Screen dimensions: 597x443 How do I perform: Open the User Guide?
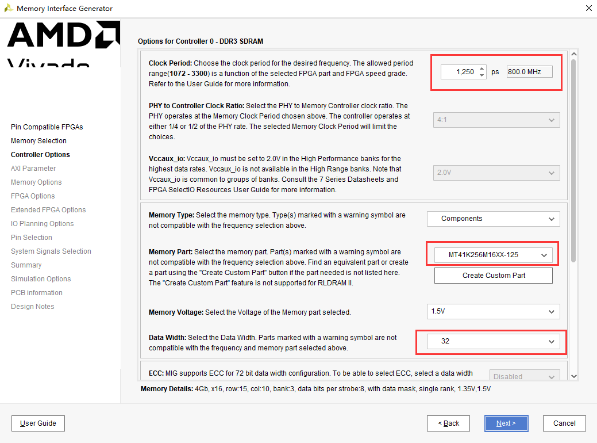[x=38, y=423]
